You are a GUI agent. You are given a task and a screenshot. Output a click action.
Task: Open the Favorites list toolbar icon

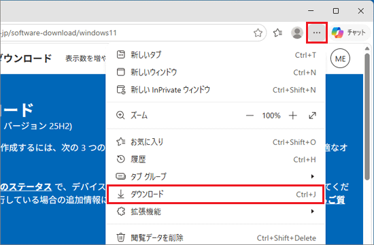click(x=277, y=33)
